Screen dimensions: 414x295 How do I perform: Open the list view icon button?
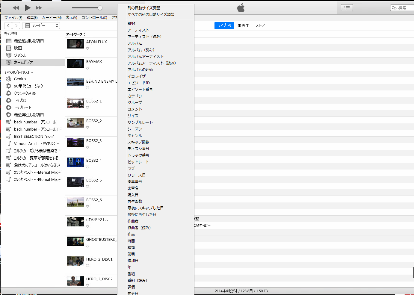coord(347,8)
